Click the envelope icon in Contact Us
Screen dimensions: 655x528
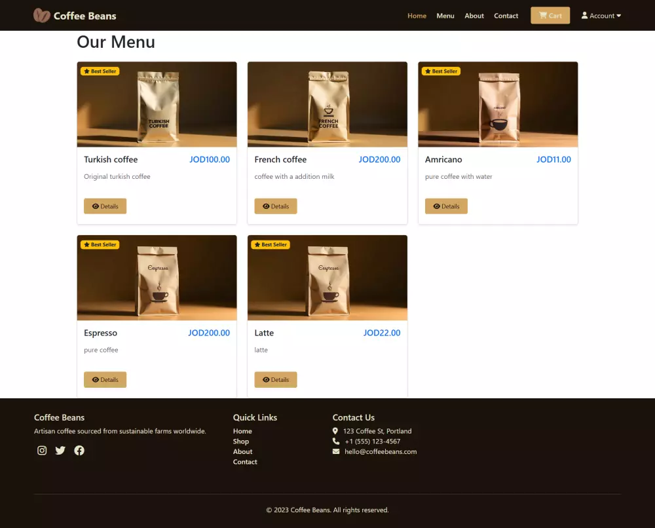(336, 451)
